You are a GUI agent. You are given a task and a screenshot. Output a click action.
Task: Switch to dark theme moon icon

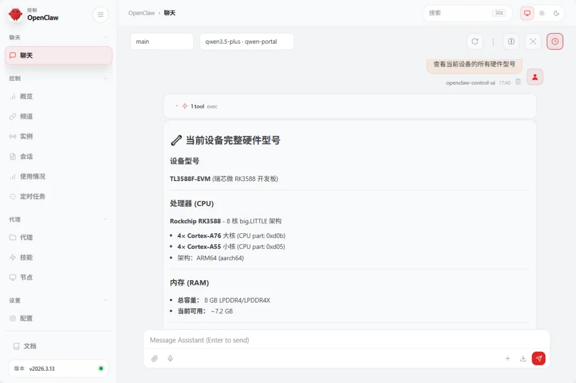[x=556, y=13]
